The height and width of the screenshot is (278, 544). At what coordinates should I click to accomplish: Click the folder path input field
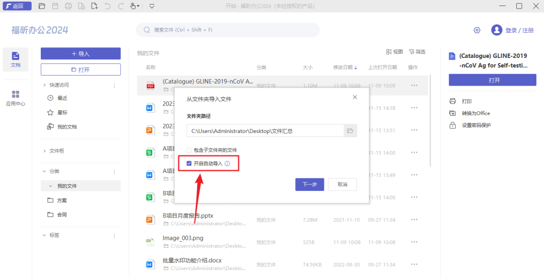tap(265, 131)
